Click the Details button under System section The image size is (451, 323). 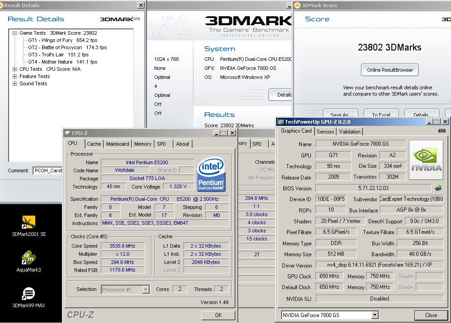(281, 95)
